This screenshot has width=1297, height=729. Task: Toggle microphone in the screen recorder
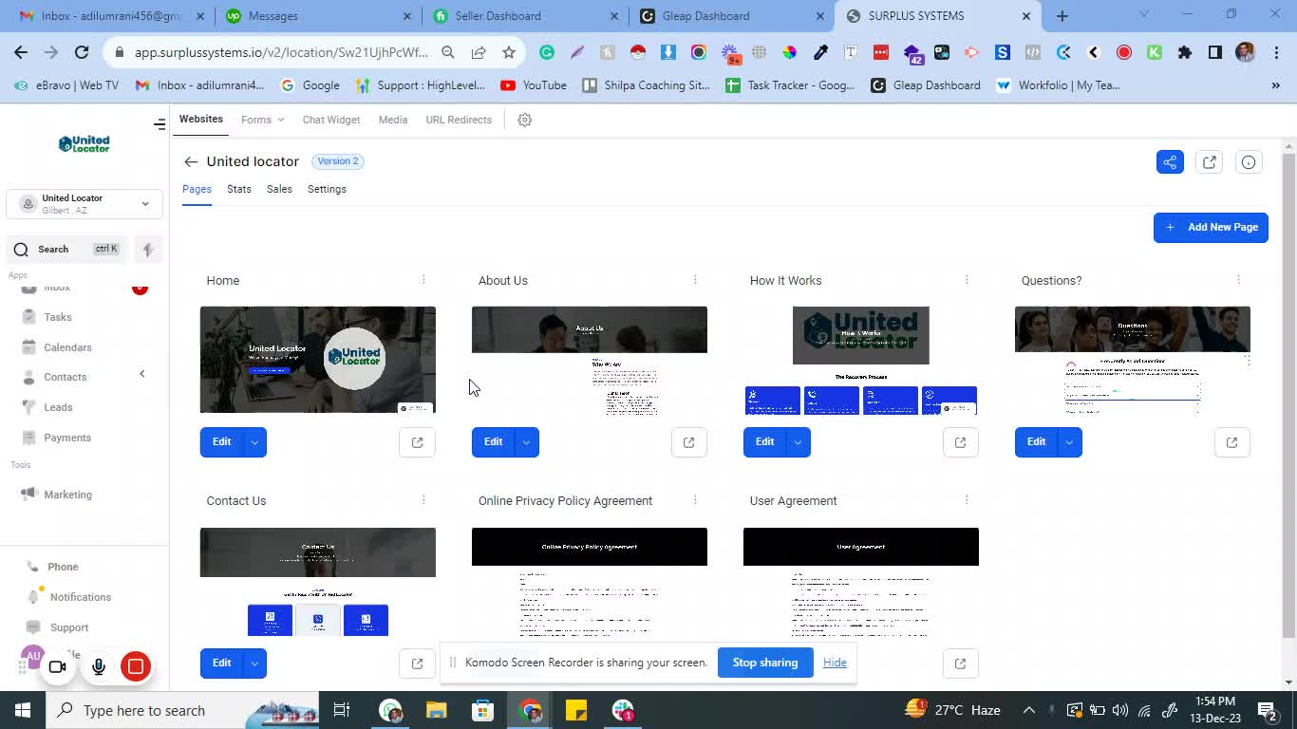click(99, 666)
